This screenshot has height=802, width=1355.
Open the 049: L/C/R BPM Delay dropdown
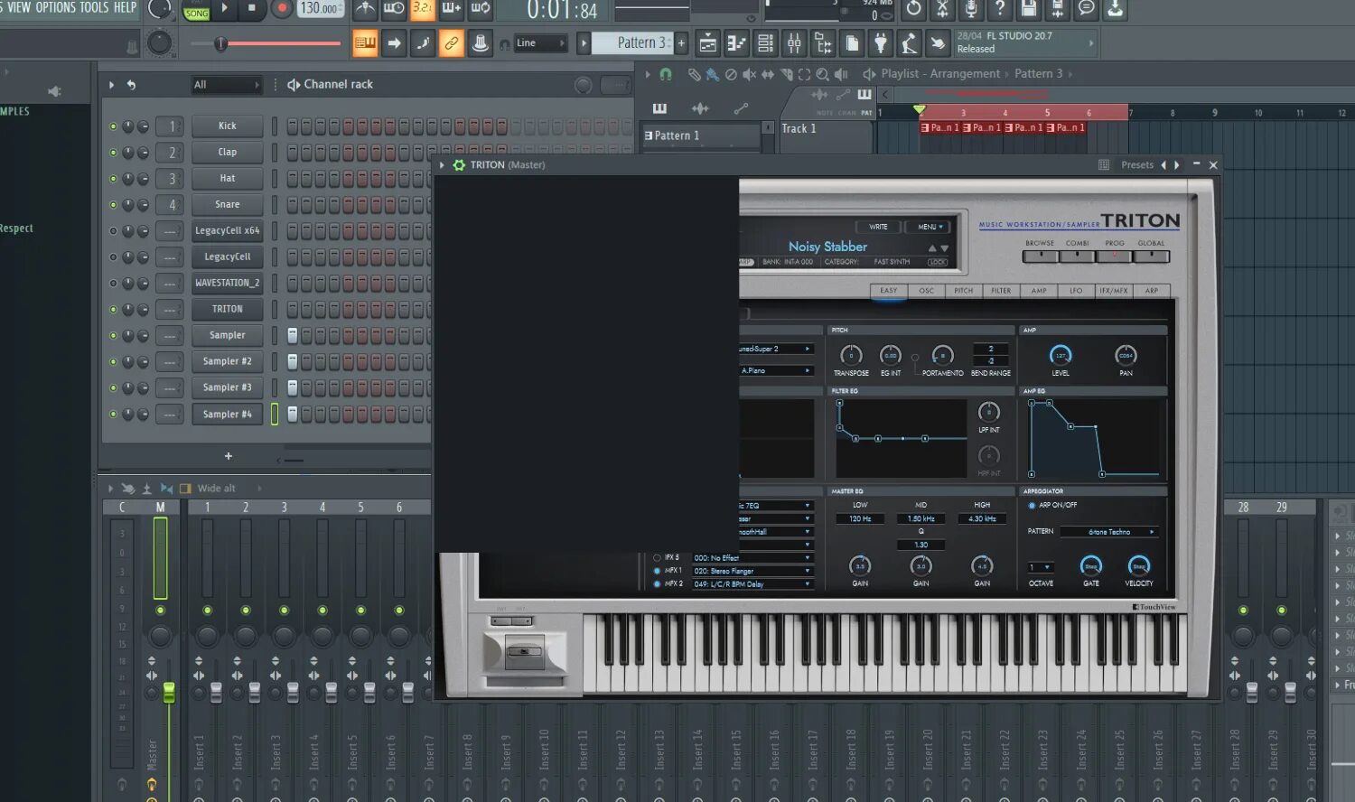point(752,584)
